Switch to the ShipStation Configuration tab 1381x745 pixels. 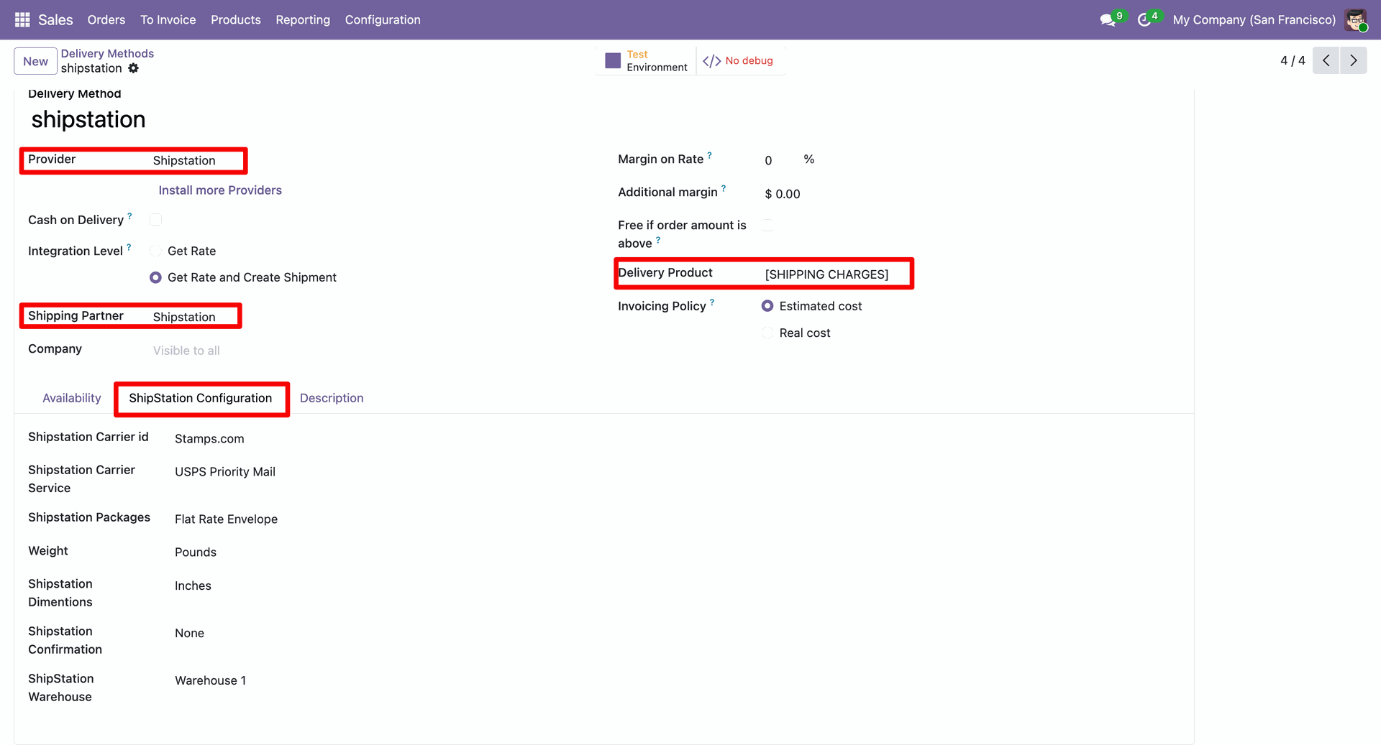coord(201,398)
